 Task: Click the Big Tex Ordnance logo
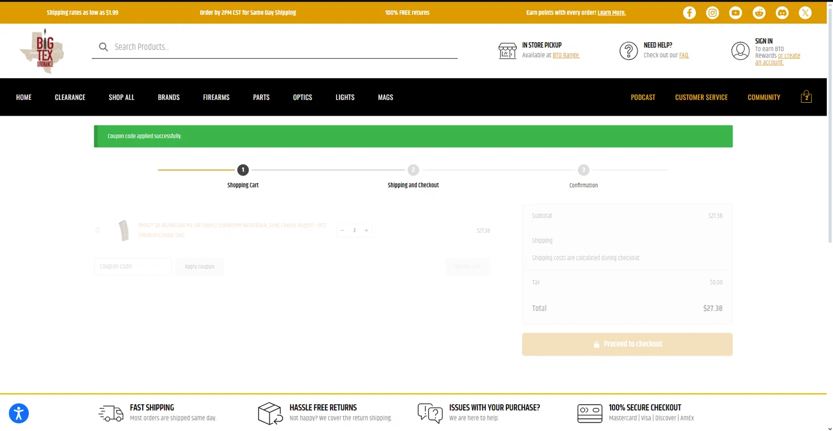[42, 51]
